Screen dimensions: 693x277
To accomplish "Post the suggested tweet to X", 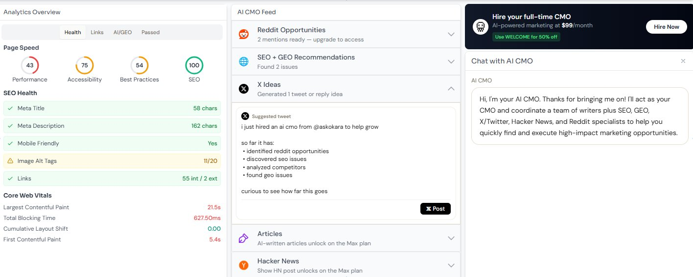I will point(435,209).
